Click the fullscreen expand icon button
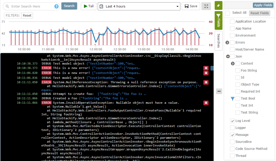The image size is (276, 161). point(206,6)
